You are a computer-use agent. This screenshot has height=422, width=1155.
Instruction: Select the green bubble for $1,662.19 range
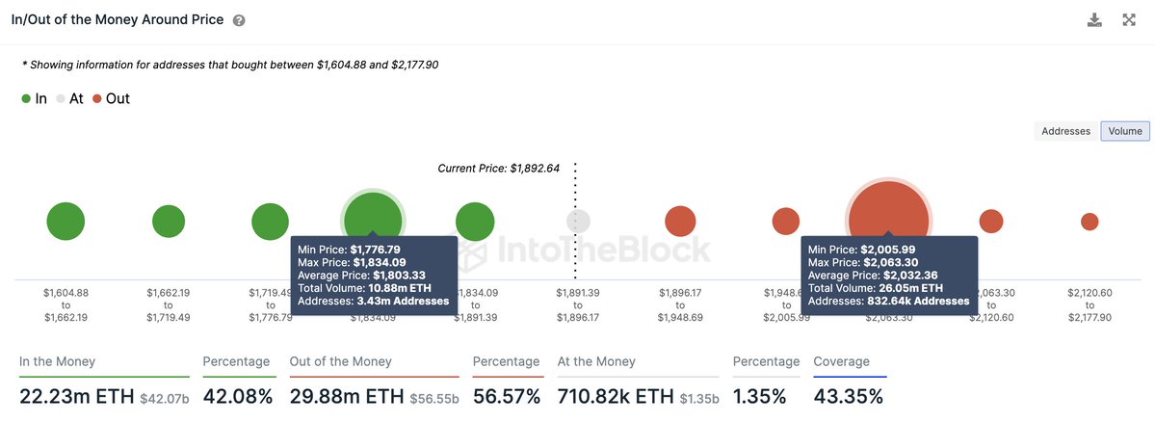pos(169,222)
